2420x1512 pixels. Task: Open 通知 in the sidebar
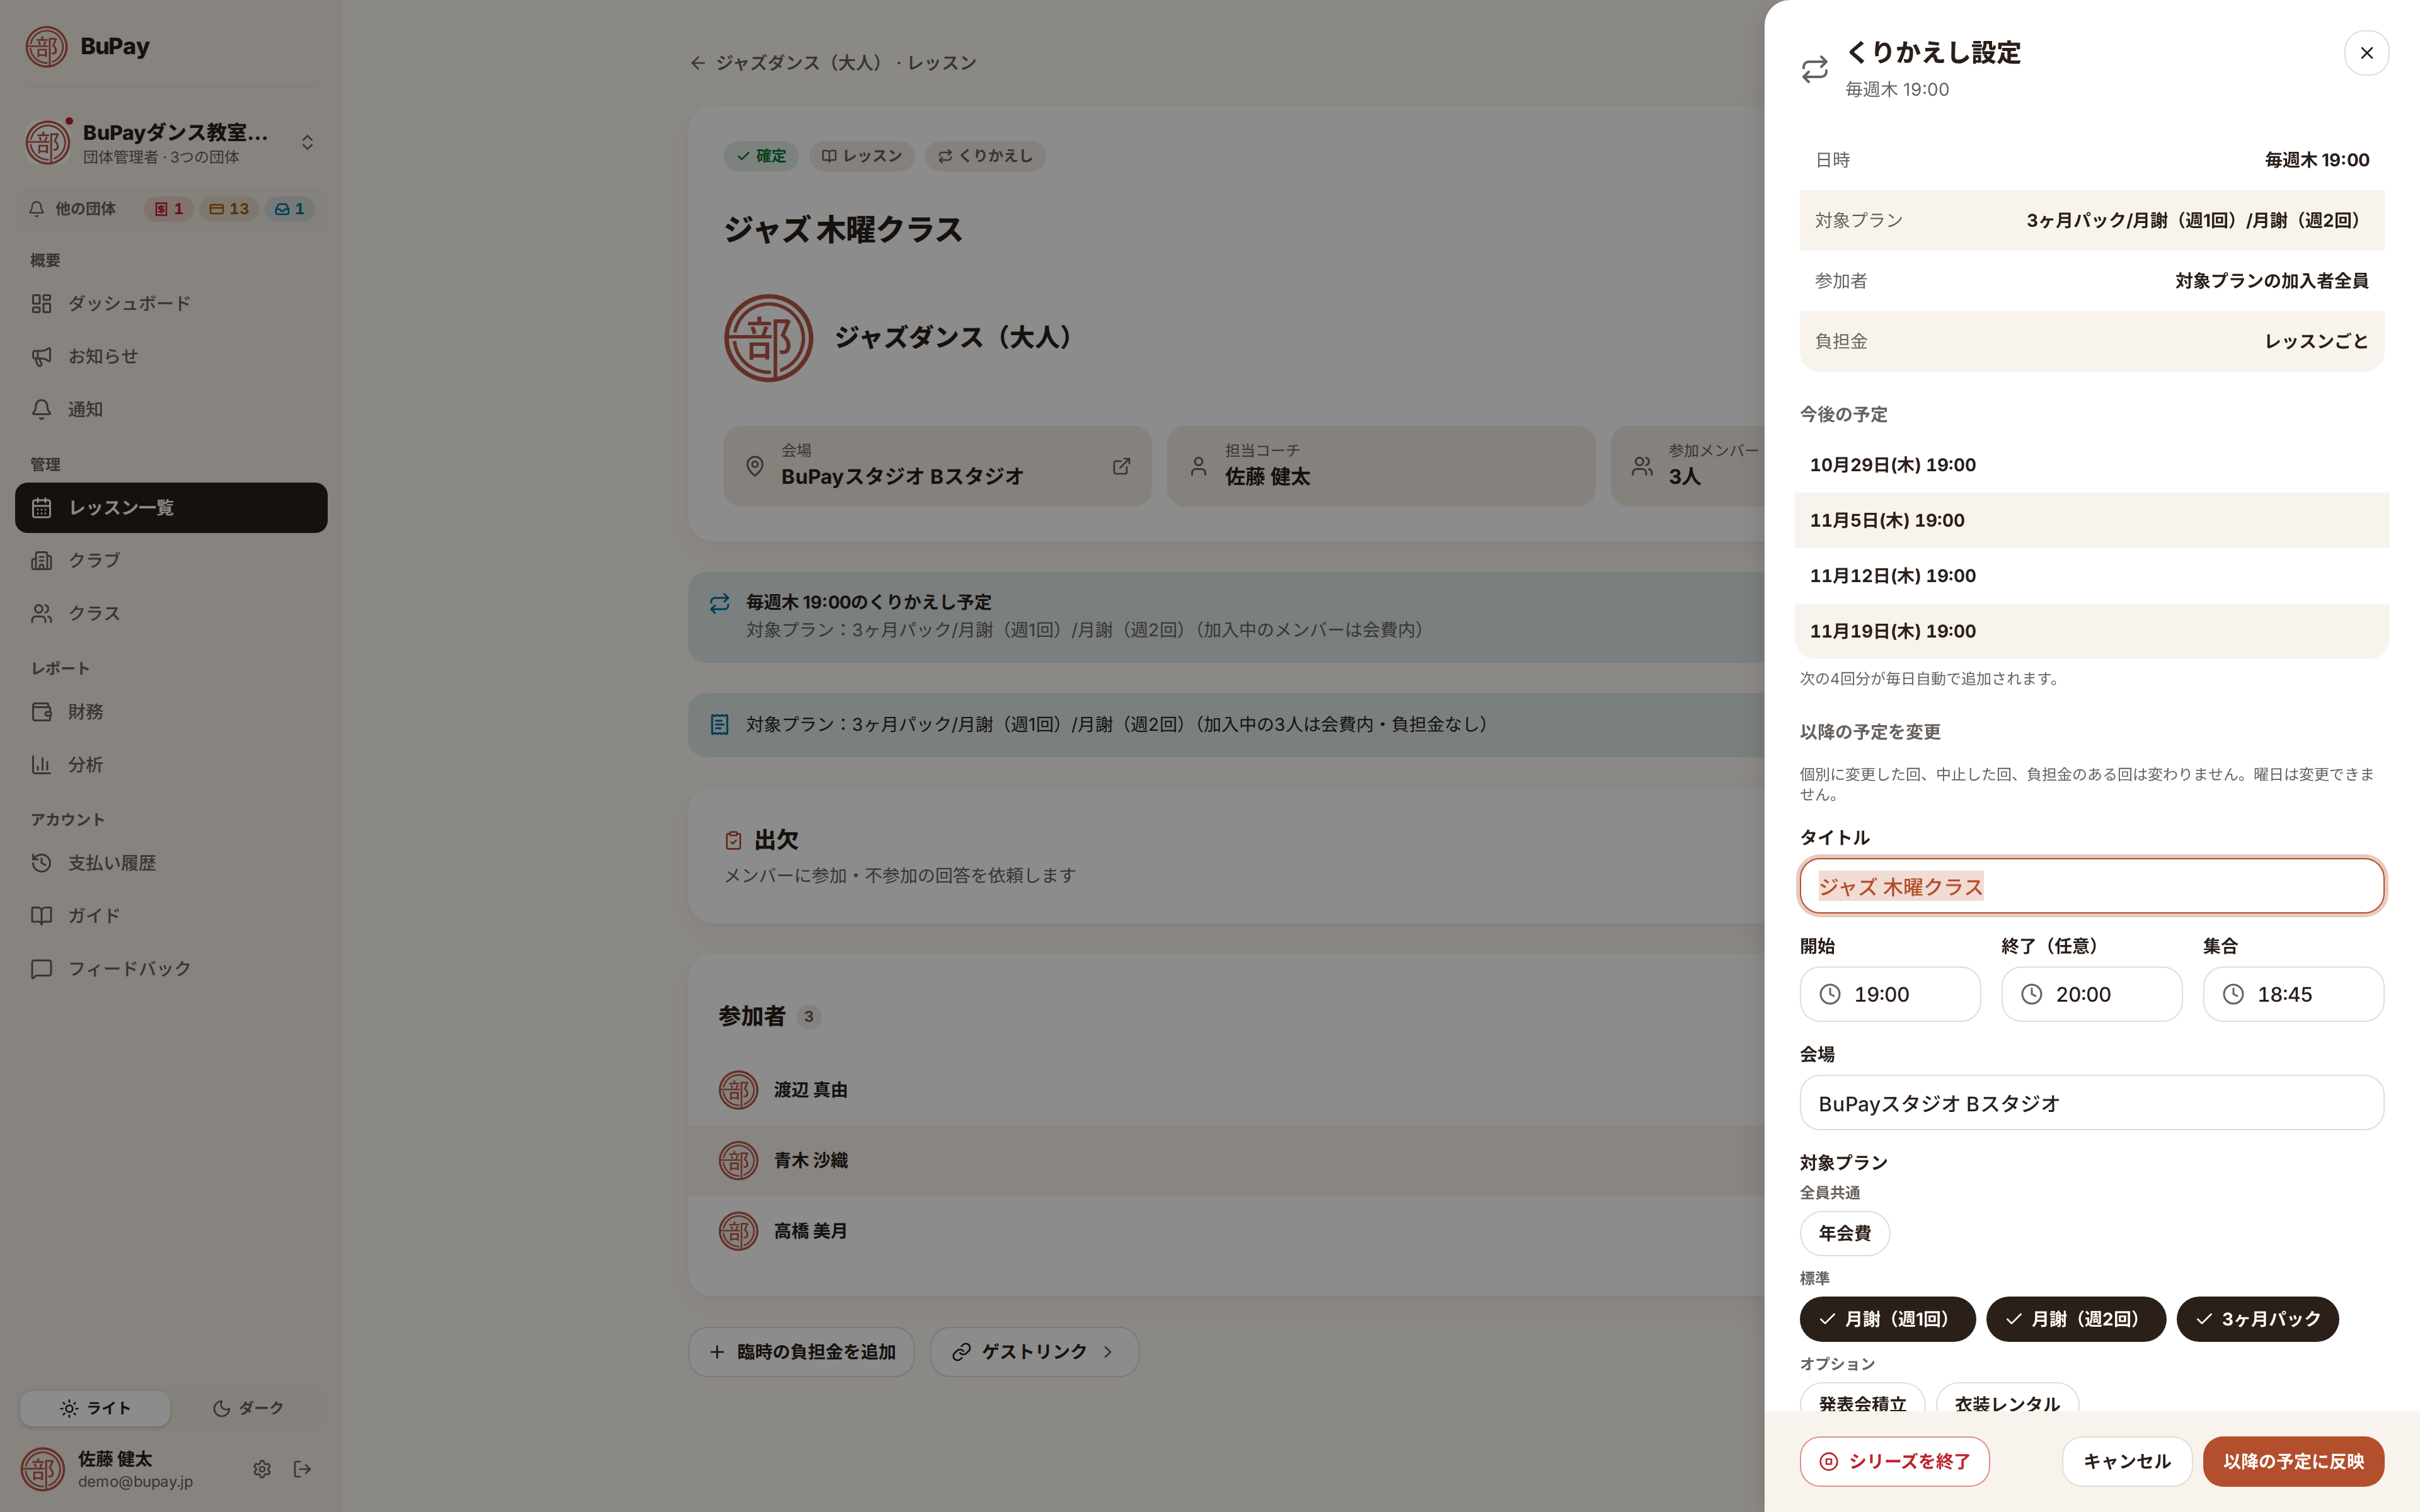click(171, 409)
